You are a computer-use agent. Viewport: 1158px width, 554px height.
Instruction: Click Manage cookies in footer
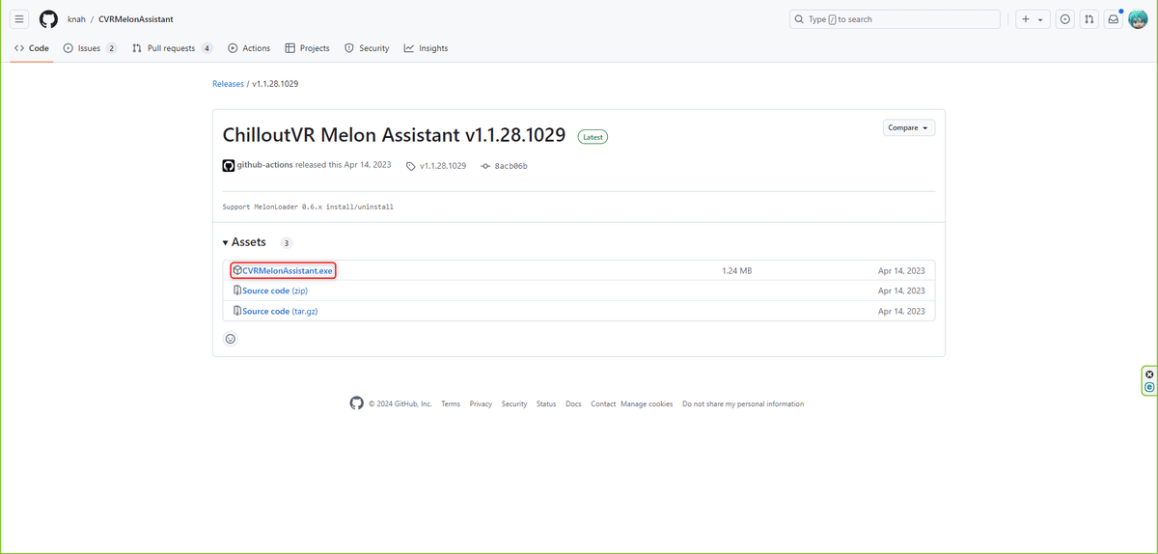tap(647, 403)
